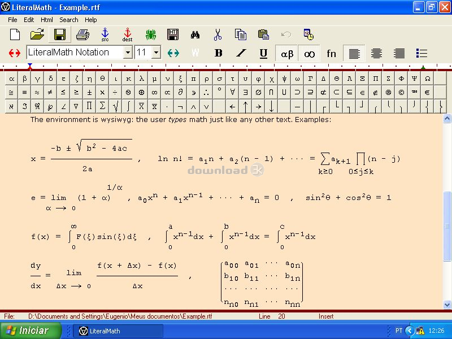
Task: Insert the capital Omega symbol
Action: [428, 79]
